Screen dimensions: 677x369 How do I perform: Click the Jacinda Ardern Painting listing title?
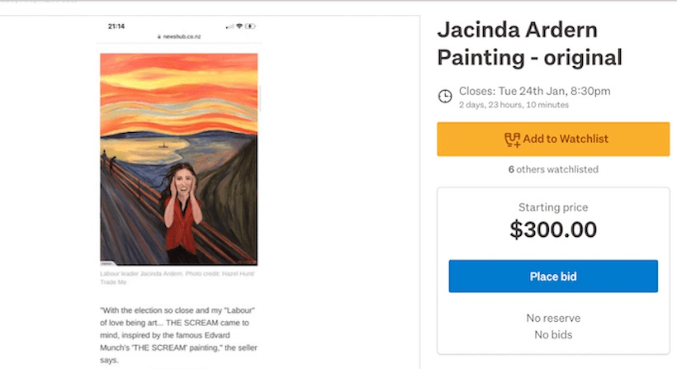click(x=528, y=44)
